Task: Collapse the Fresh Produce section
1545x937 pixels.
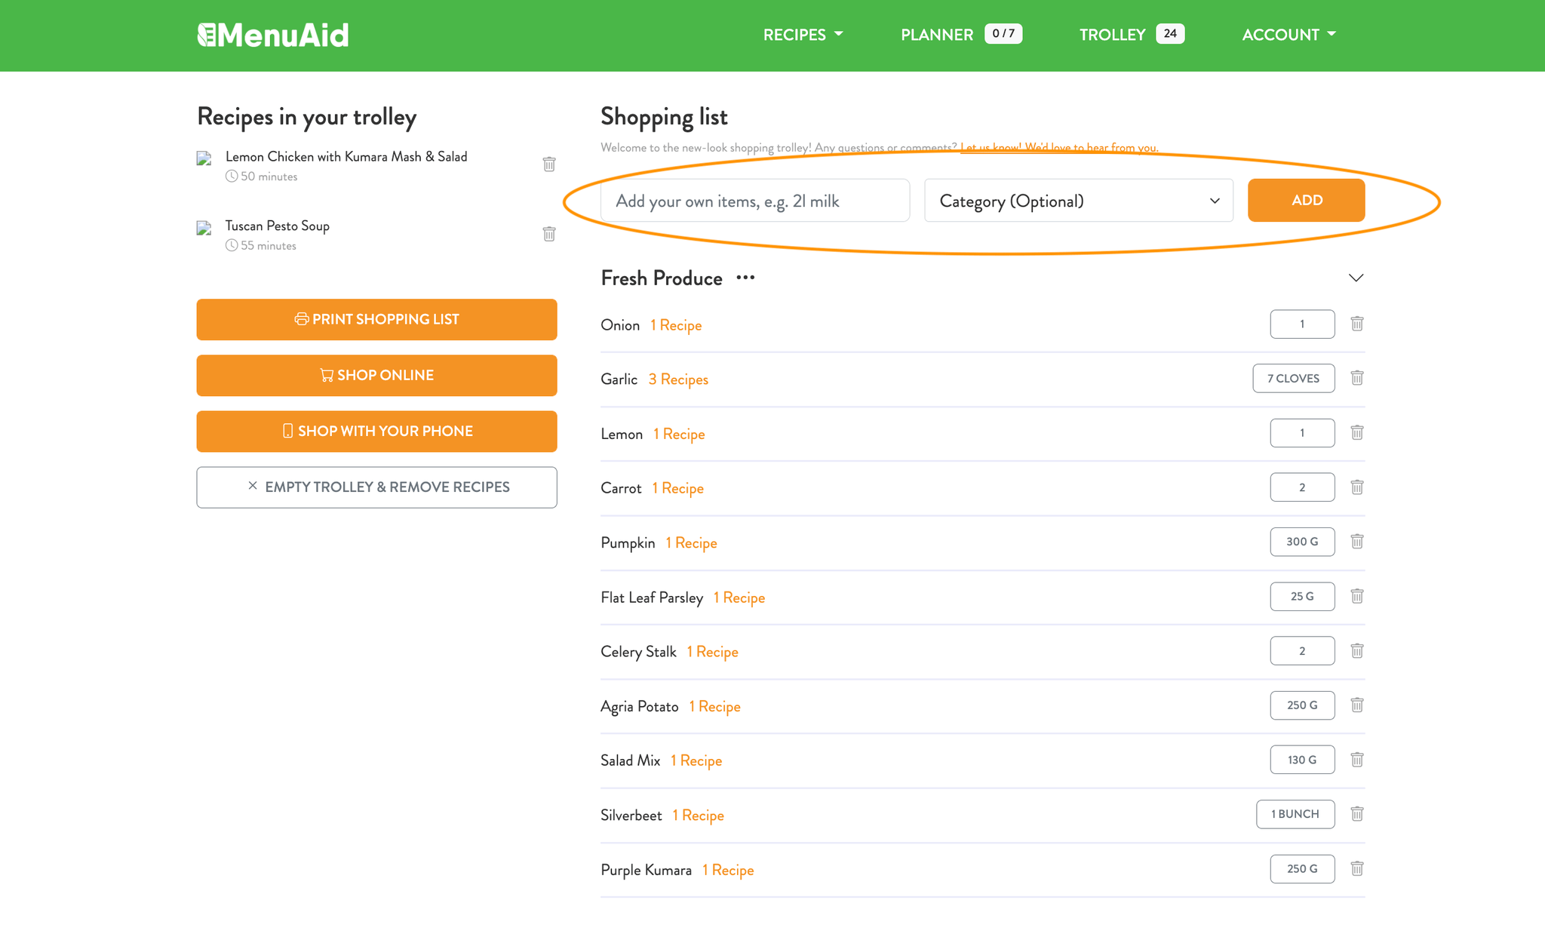Action: [x=1356, y=278]
